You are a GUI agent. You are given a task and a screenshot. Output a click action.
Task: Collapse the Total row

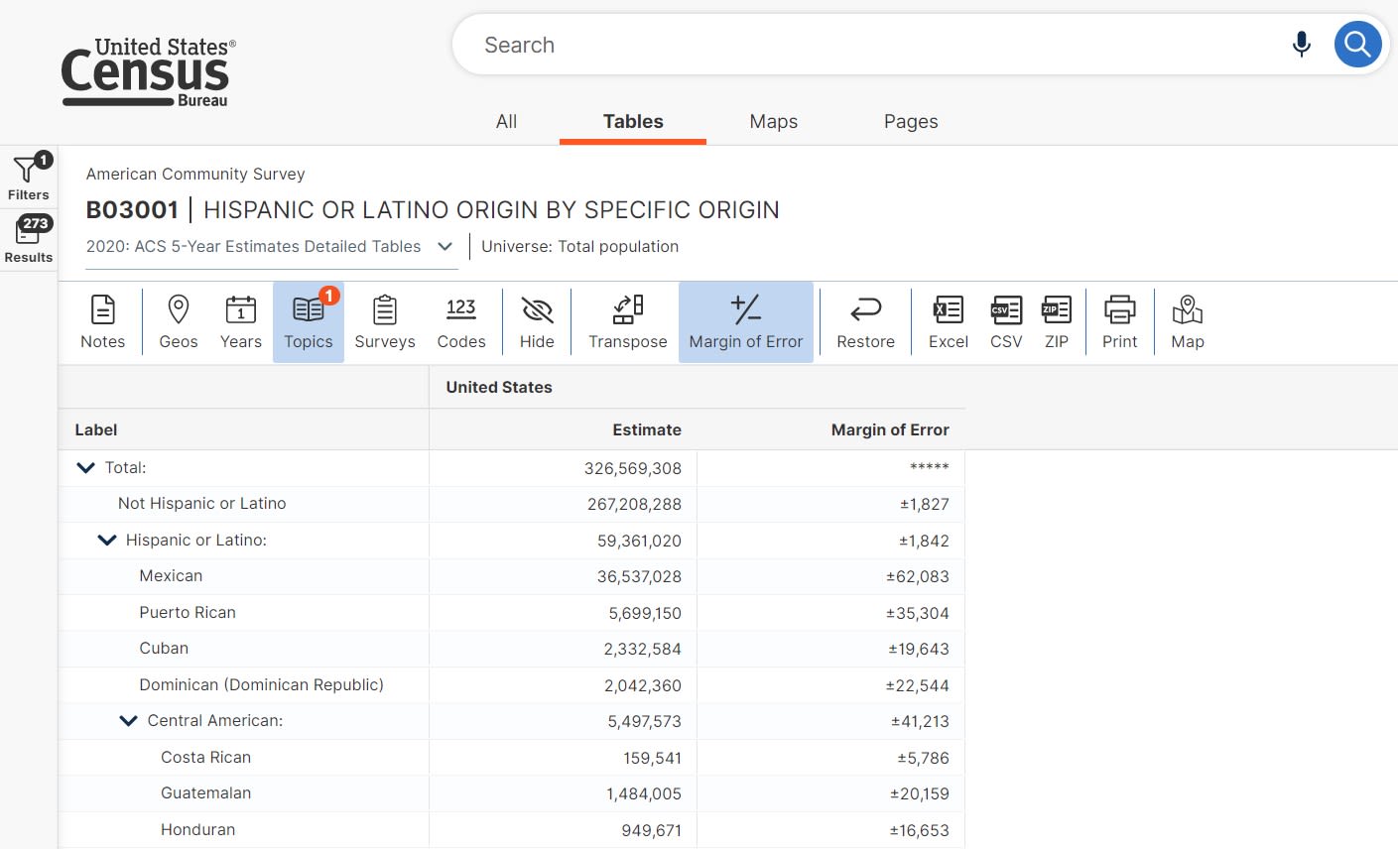tap(84, 467)
